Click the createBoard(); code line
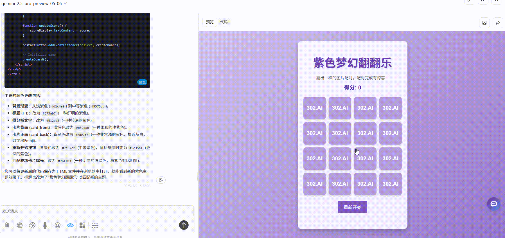 pyautogui.click(x=35, y=59)
